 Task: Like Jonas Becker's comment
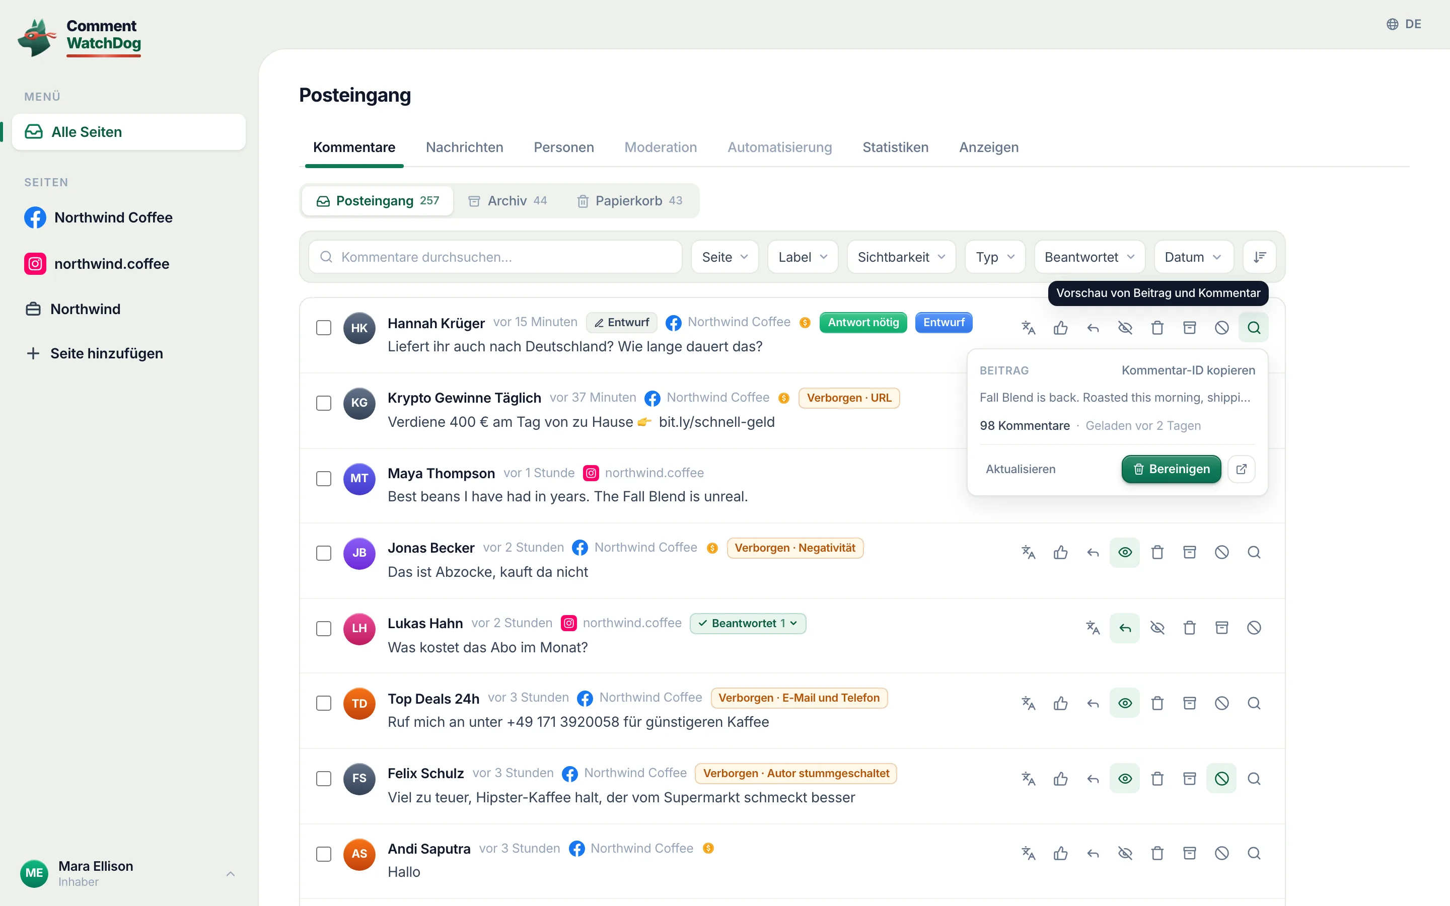pos(1060,553)
